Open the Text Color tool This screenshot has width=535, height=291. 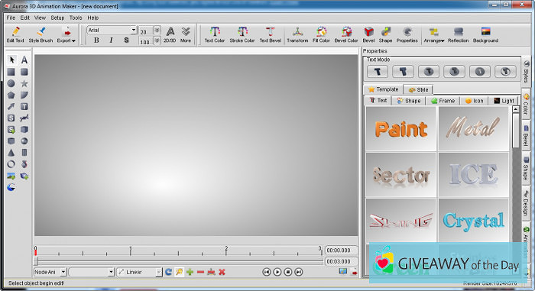click(214, 35)
